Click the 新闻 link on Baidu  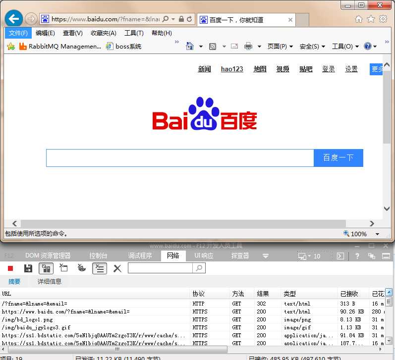[204, 69]
